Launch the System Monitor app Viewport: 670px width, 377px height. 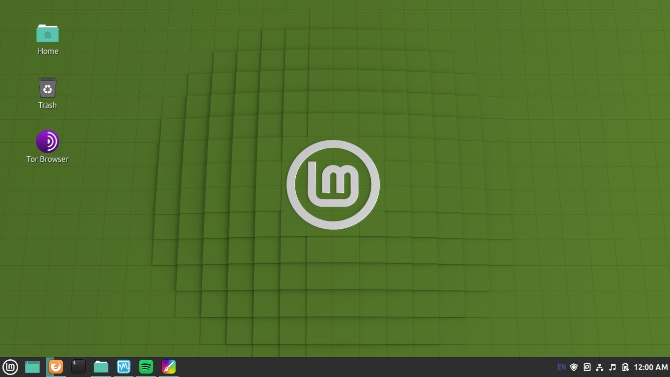tap(123, 367)
